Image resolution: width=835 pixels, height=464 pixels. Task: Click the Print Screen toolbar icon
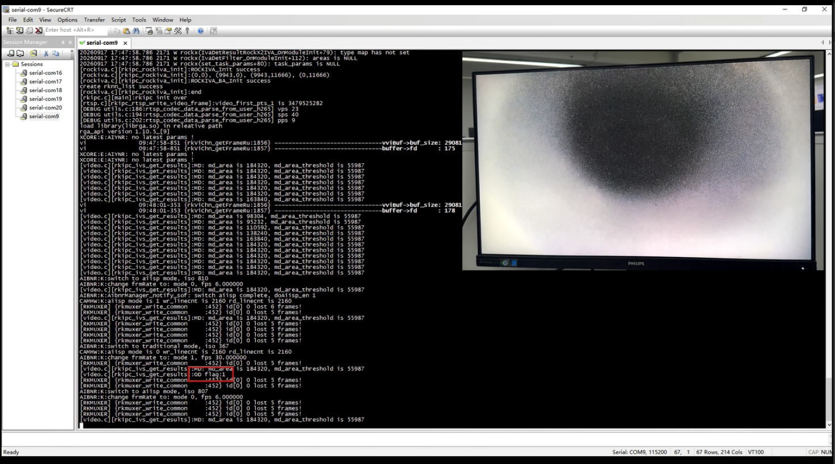pos(149,31)
